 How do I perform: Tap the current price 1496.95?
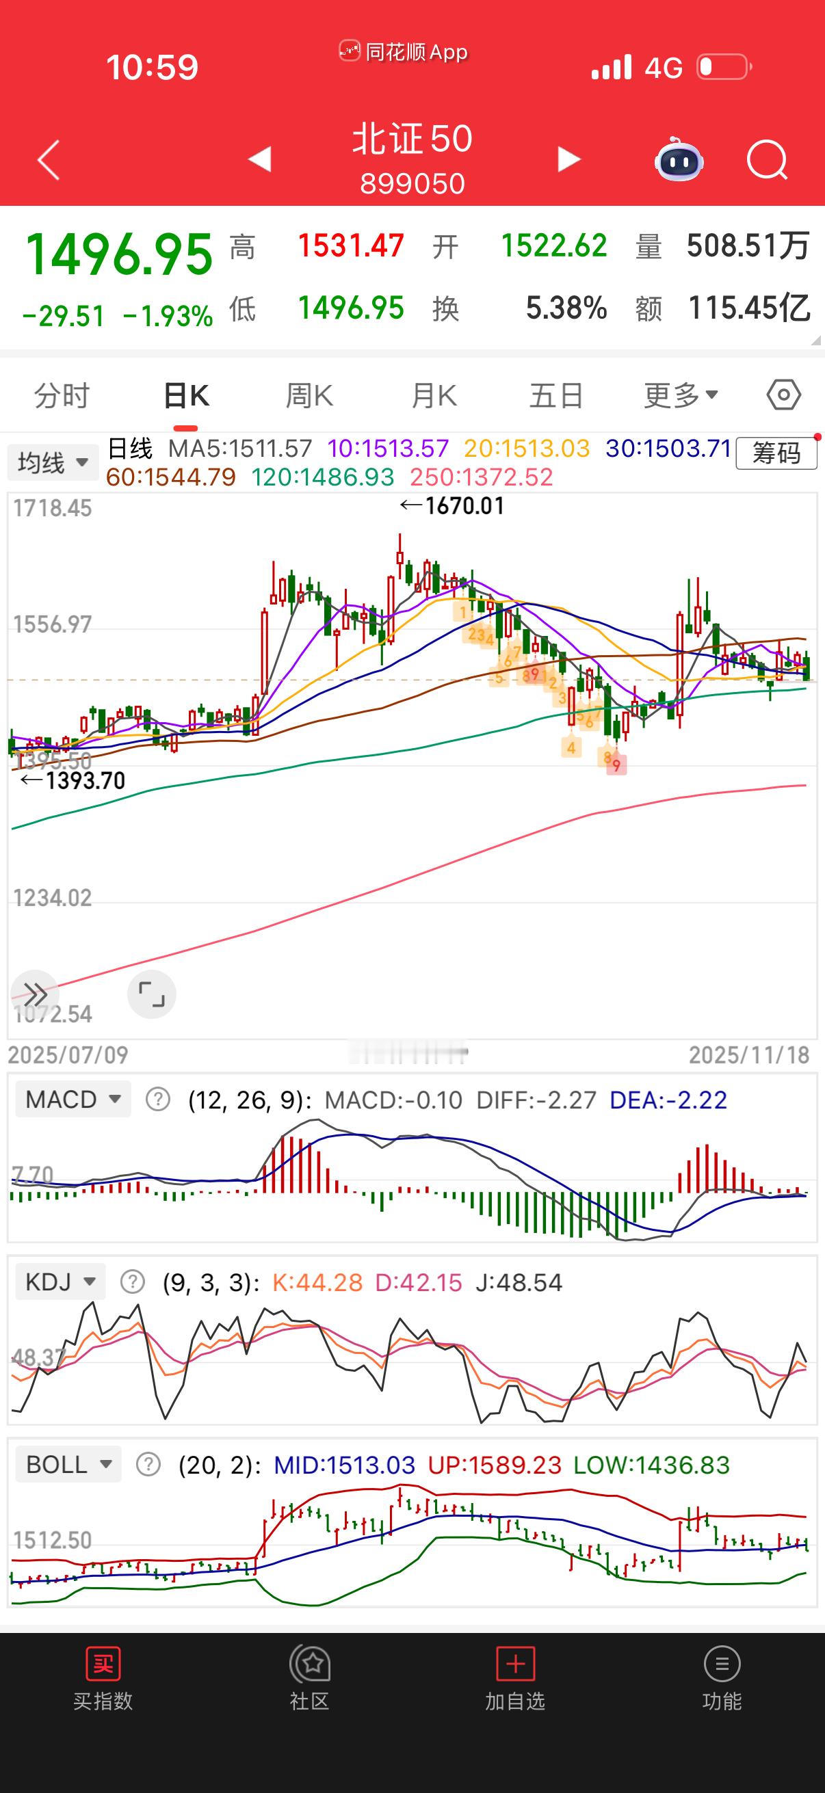pos(119,254)
